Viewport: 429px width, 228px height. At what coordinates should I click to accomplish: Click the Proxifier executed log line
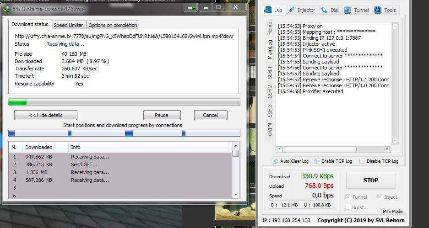(310, 91)
